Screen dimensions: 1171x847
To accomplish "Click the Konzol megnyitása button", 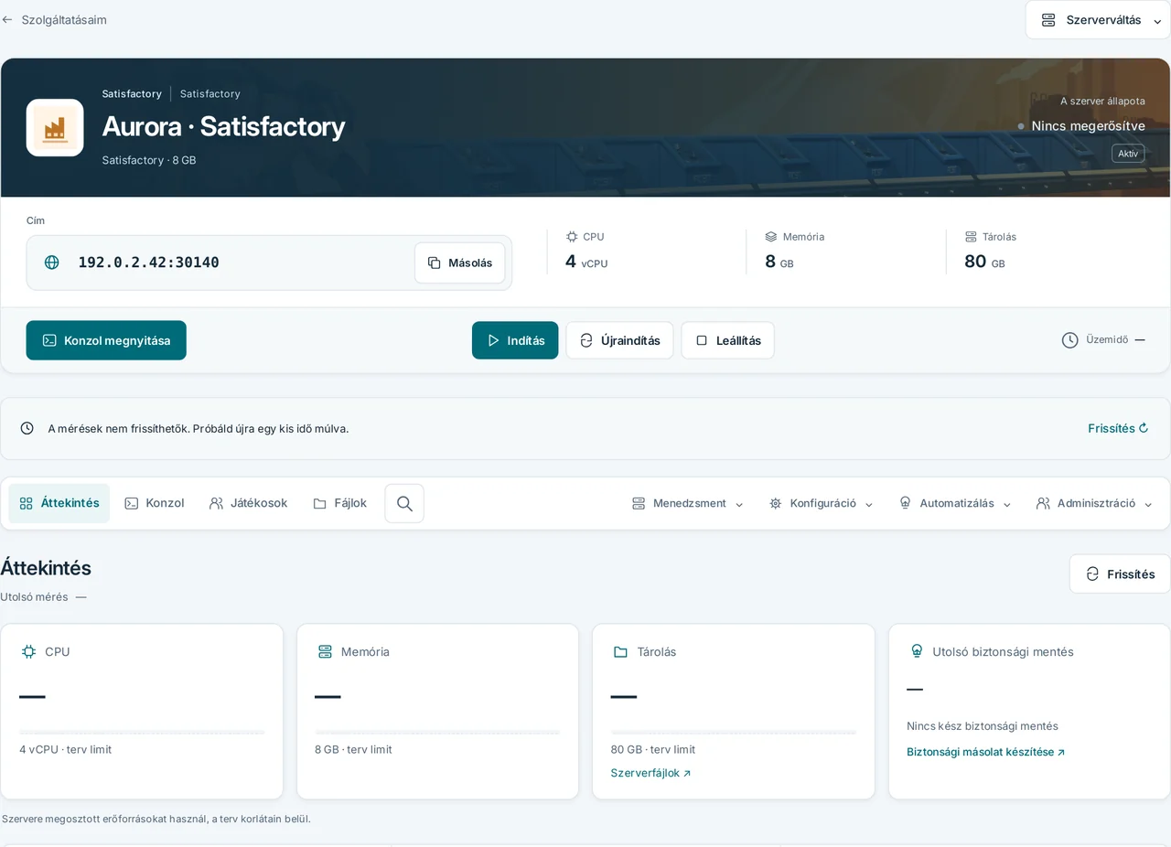I will 106,340.
